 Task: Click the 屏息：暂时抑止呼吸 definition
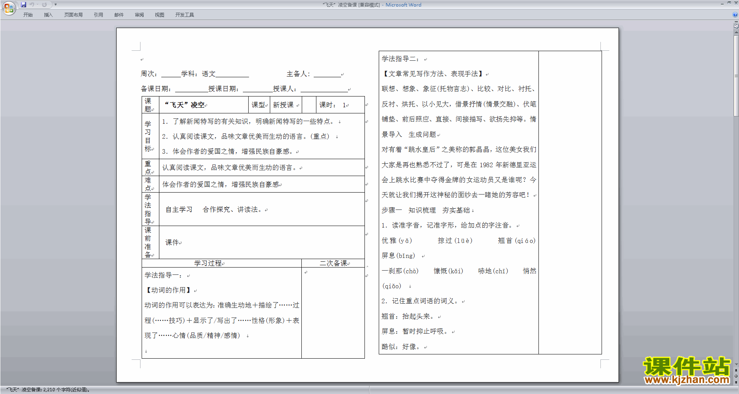[x=415, y=331]
